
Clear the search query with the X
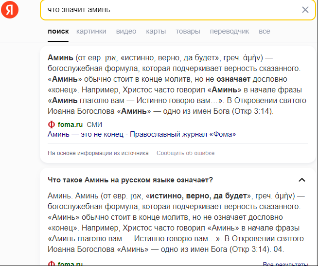pos(305,10)
